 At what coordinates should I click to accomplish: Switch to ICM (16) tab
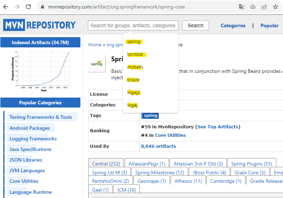pyautogui.click(x=126, y=190)
